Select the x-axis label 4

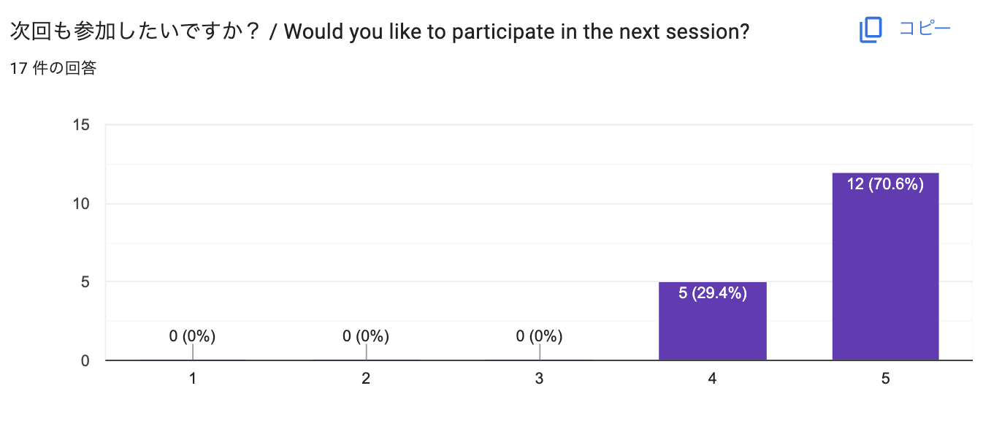[712, 379]
